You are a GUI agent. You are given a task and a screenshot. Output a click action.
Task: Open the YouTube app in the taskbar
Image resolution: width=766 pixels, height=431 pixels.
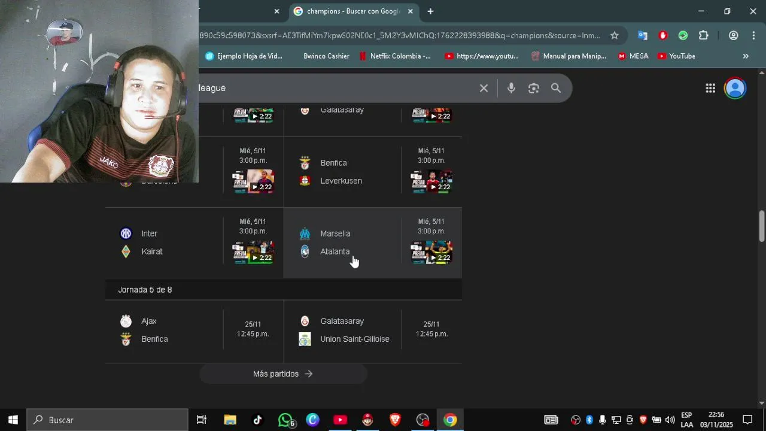coord(340,420)
